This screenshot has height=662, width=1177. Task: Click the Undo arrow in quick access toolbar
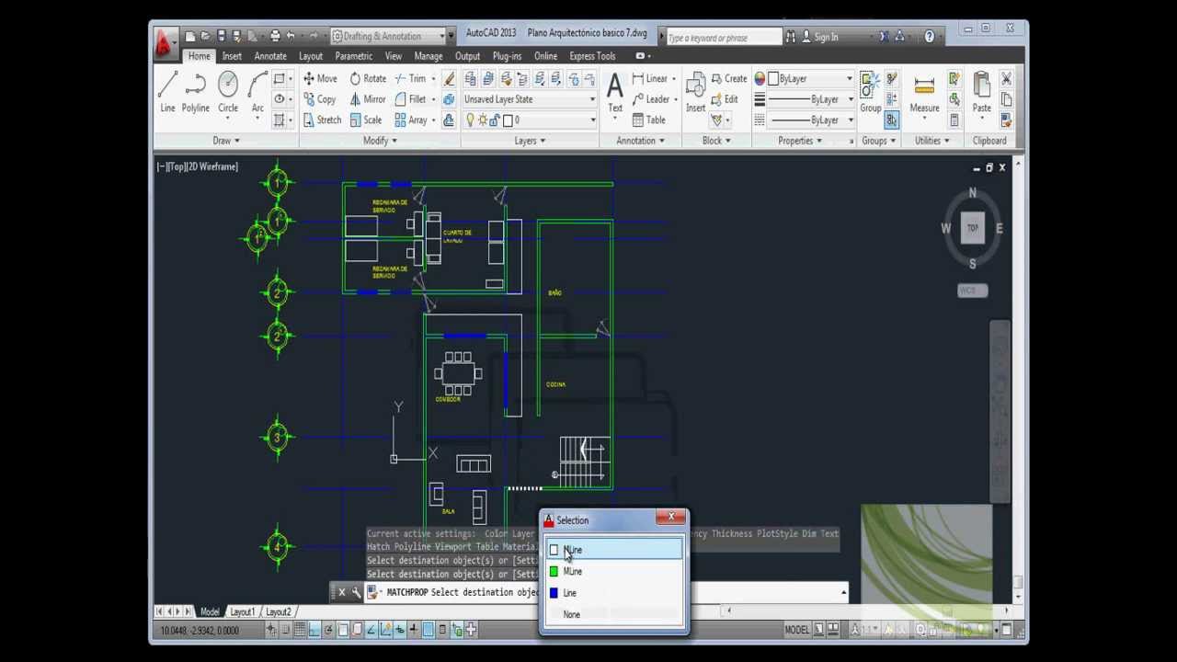coord(291,36)
